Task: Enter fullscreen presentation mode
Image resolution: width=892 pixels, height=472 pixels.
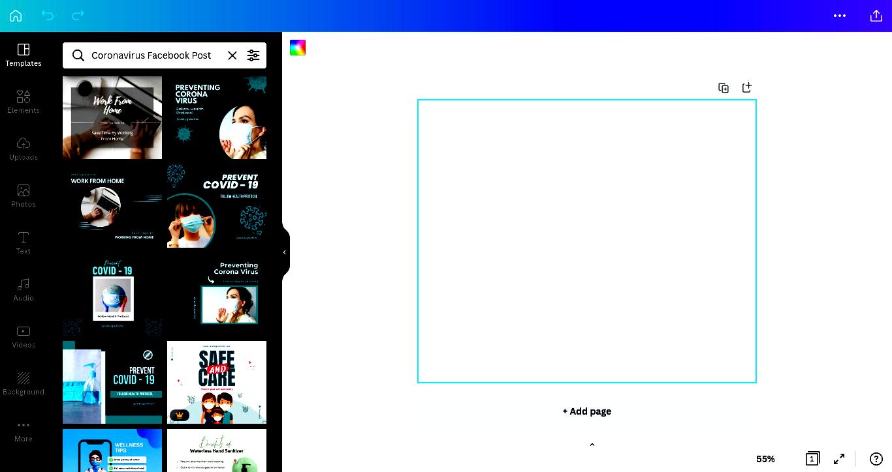Action: (839, 459)
